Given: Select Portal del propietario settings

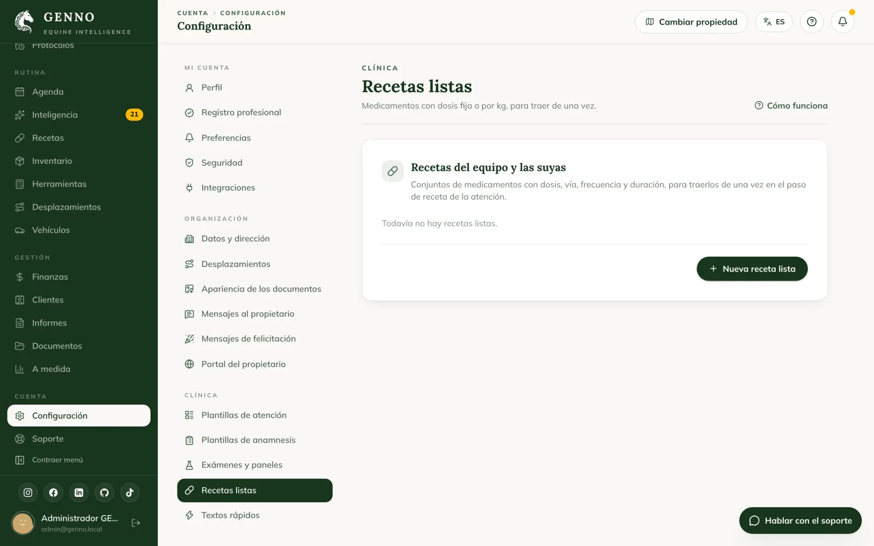Looking at the screenshot, I should click(x=255, y=364).
